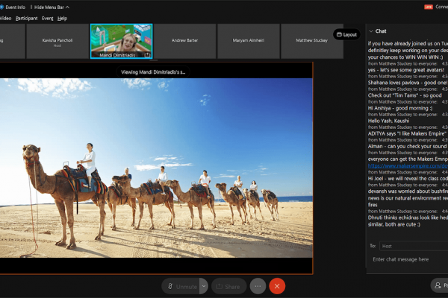Collapse the Chat panel chevron
The width and height of the screenshot is (448, 298).
coord(371,31)
